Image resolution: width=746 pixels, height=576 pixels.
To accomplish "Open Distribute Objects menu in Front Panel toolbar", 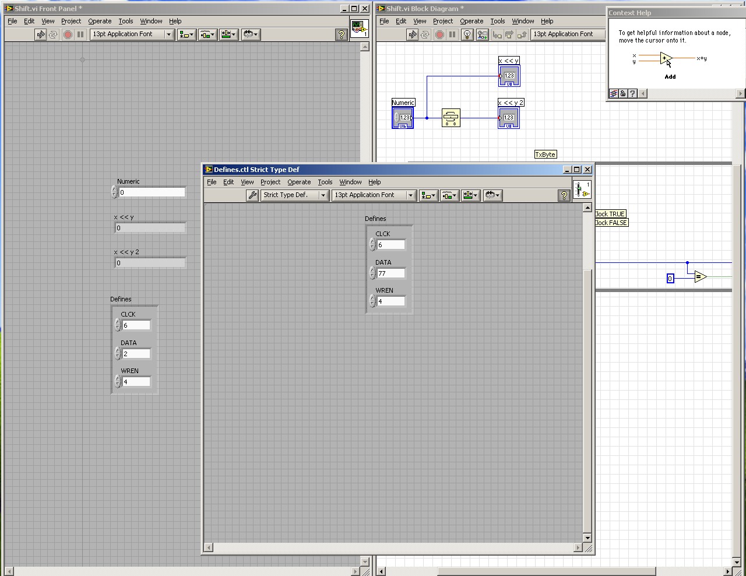I will click(207, 34).
